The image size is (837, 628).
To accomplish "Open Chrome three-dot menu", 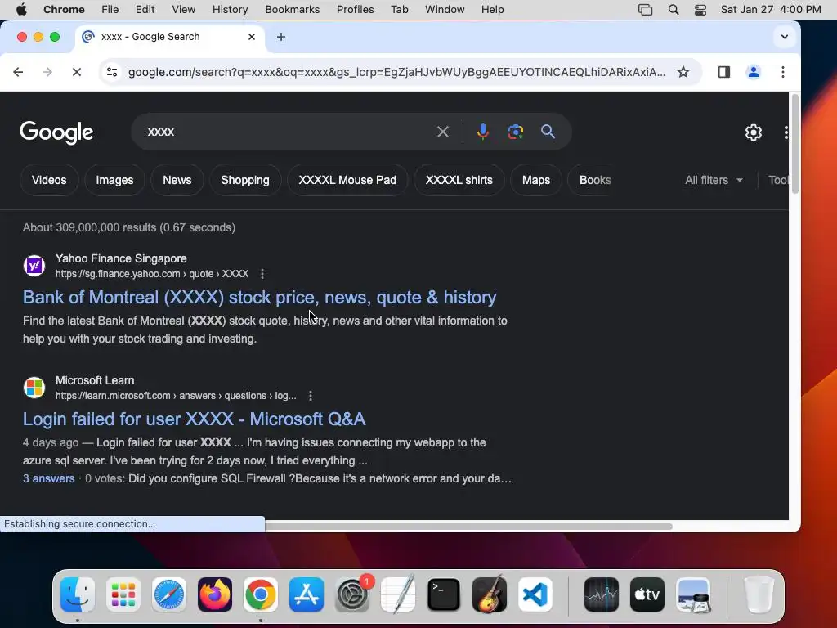I will [782, 72].
